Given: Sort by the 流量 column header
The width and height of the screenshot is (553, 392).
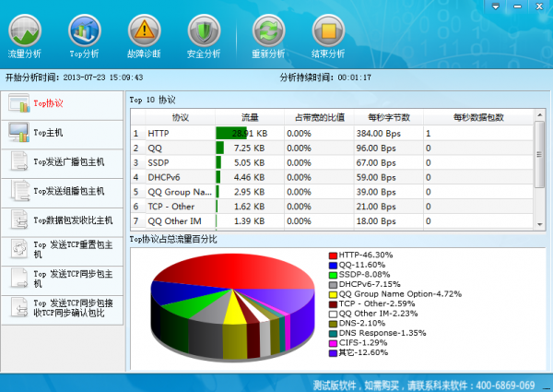Looking at the screenshot, I should point(250,117).
